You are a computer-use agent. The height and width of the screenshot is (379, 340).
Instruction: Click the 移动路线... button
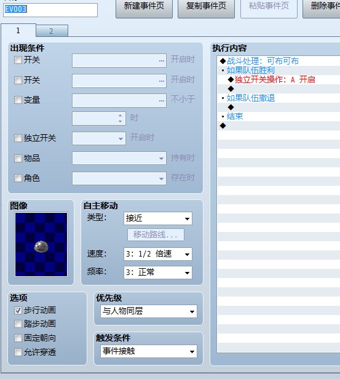(x=156, y=234)
